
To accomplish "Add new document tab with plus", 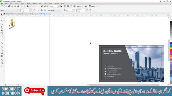I will [x=50, y=14].
